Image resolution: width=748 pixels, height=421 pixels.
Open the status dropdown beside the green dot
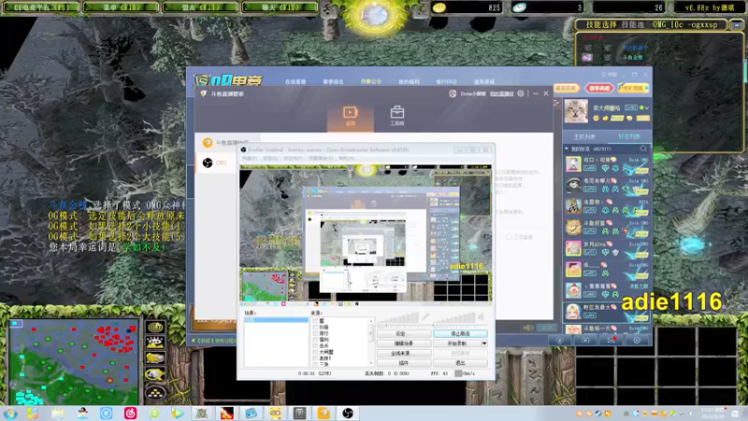pos(647,108)
